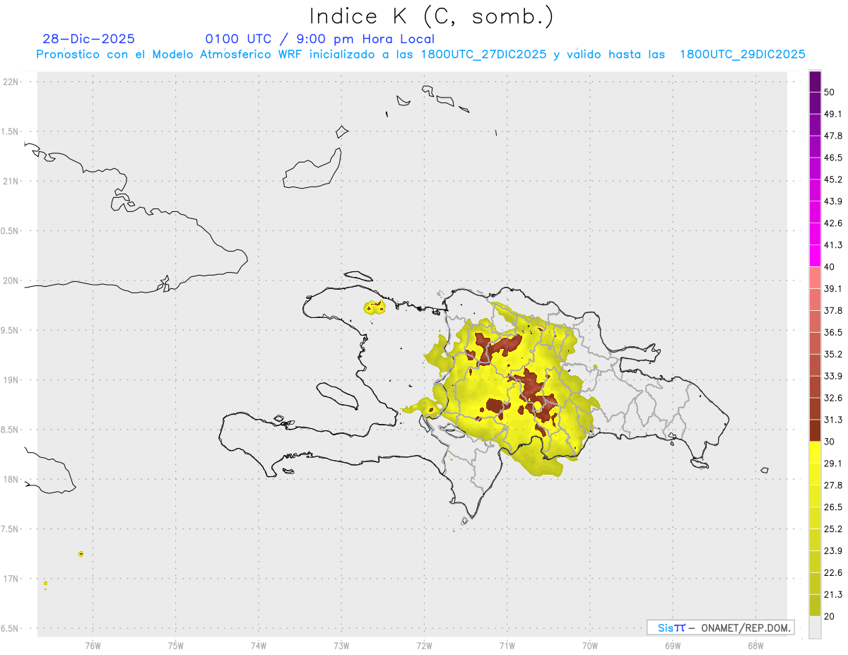Click the colorbar value label '49.1'
This screenshot has height=655, width=848.
[x=833, y=114]
